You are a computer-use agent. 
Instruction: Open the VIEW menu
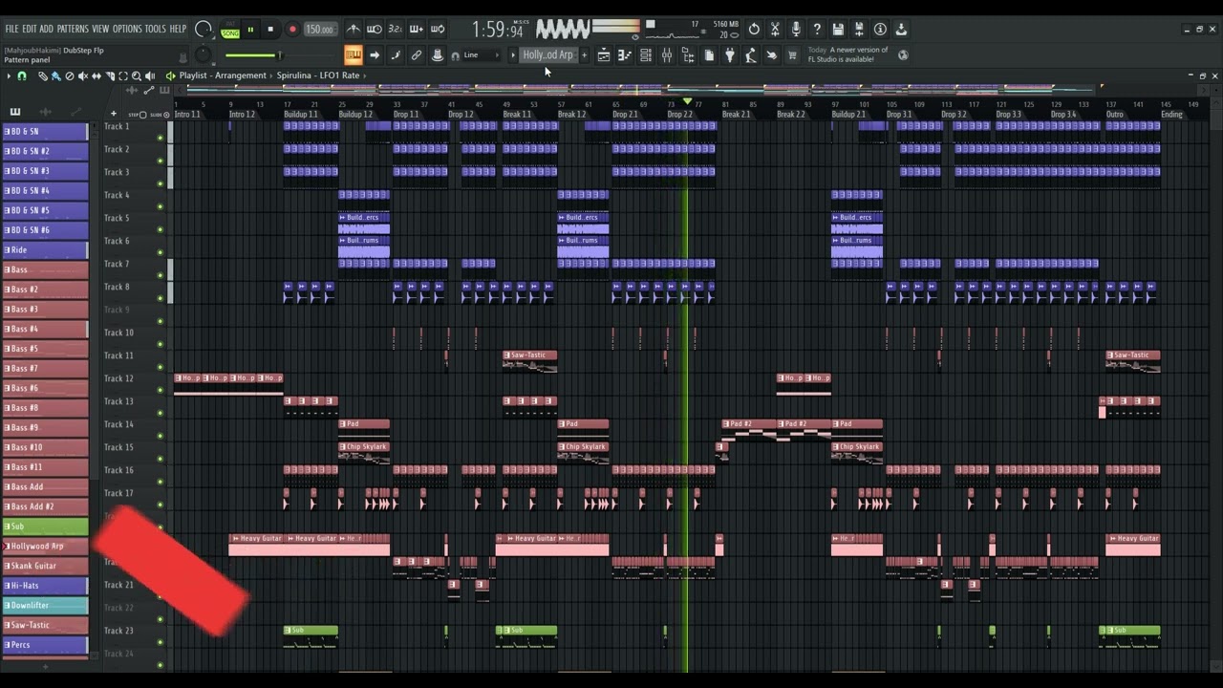tap(100, 29)
